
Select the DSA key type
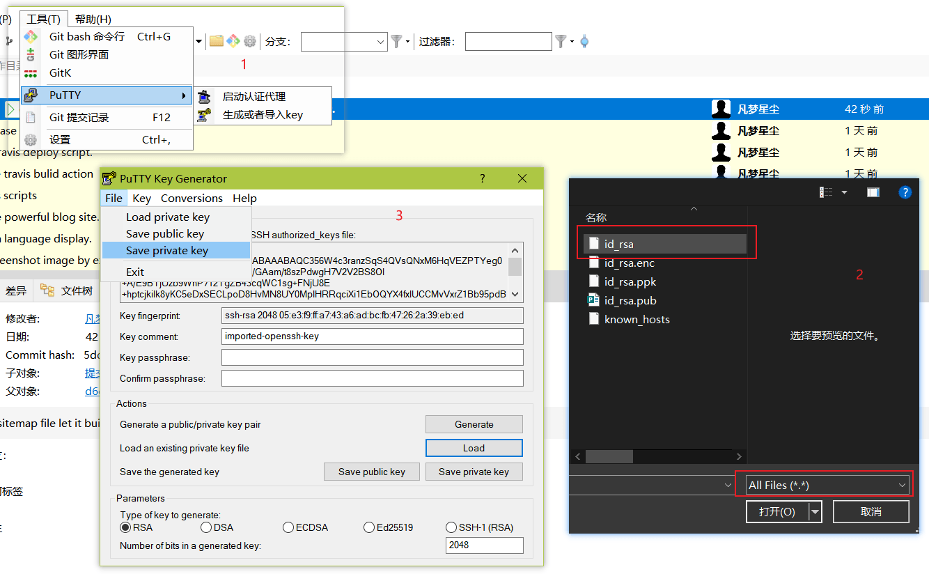click(206, 527)
